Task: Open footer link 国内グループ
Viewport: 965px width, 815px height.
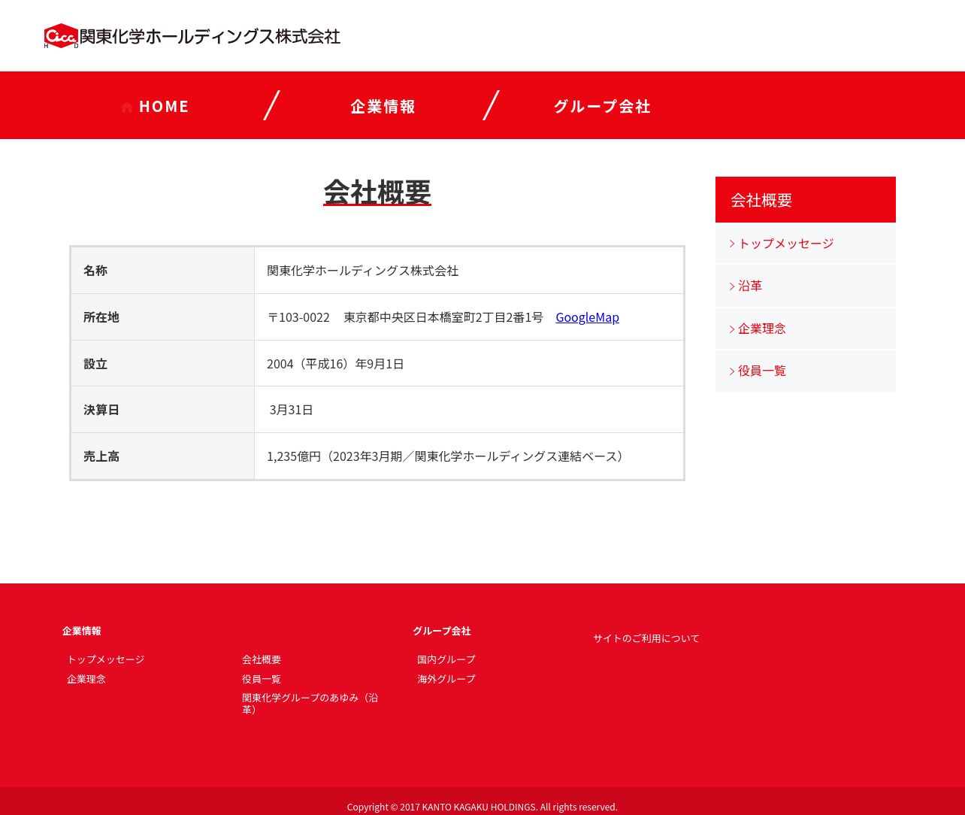Action: 446,659
